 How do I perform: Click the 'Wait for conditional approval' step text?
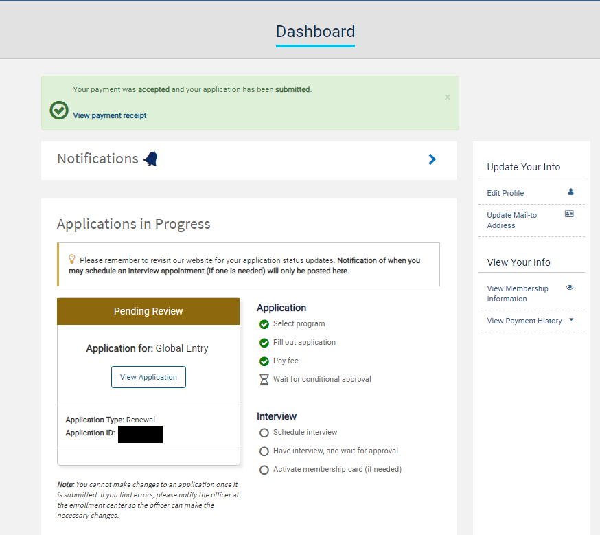pos(322,379)
